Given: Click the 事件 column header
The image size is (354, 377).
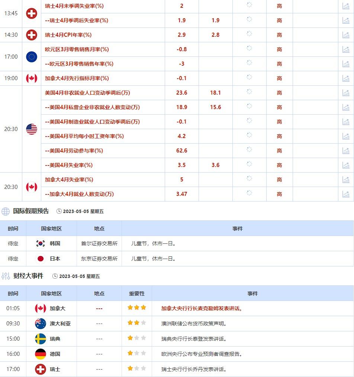Looking at the screenshot, I should tap(253, 293).
